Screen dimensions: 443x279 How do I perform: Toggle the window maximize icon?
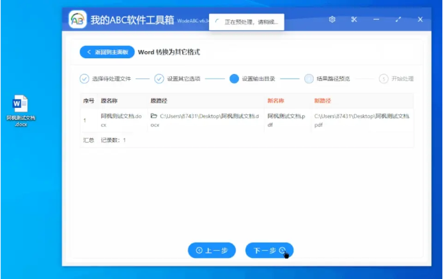tap(398, 19)
